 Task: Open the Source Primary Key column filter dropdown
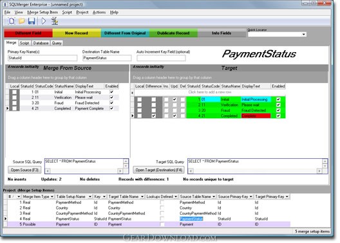click(251, 197)
